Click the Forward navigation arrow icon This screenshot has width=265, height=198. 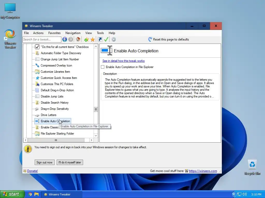point(71,39)
